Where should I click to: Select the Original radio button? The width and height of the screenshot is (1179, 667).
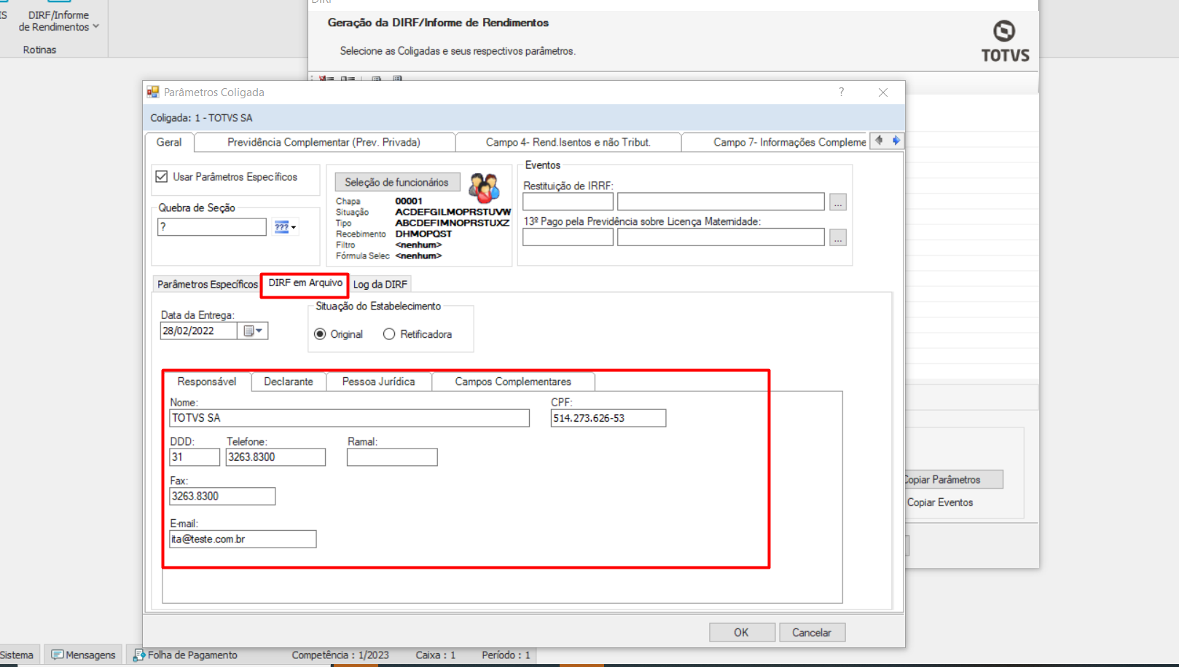click(x=320, y=334)
